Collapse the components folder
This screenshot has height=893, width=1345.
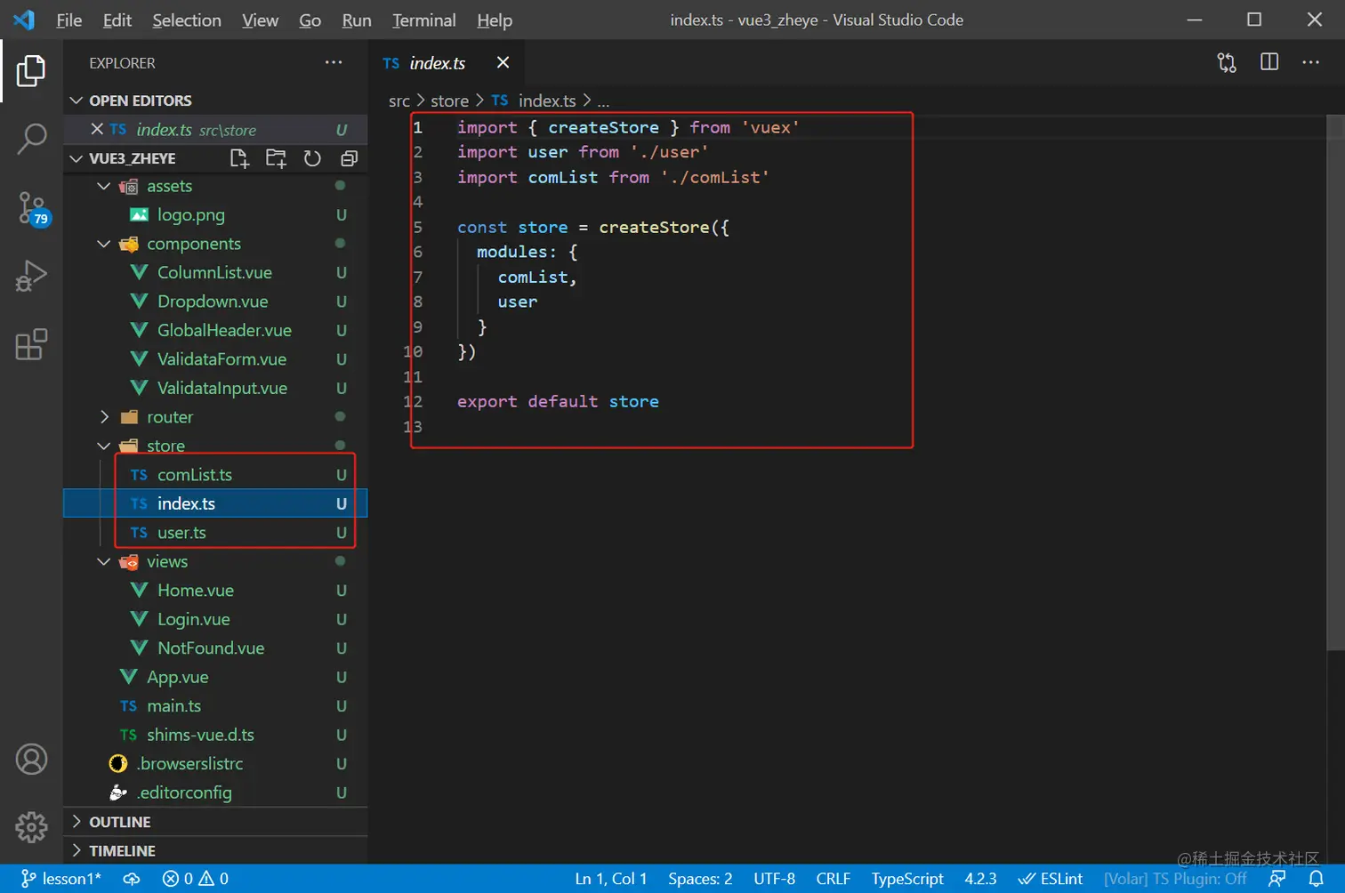(x=193, y=244)
